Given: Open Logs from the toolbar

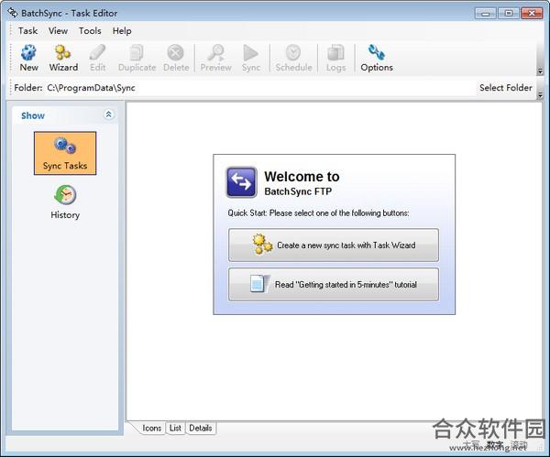Looking at the screenshot, I should (335, 58).
